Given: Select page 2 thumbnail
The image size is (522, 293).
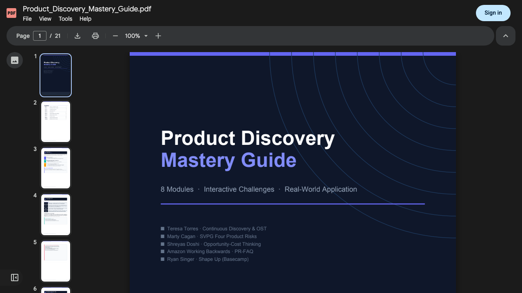Looking at the screenshot, I should coord(56,122).
